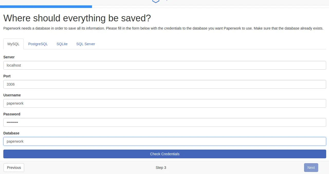Focus the Server input containing localhost

(164, 65)
